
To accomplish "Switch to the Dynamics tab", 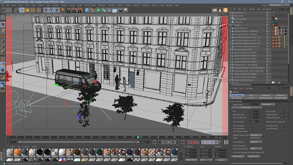I will (x=281, y=95).
